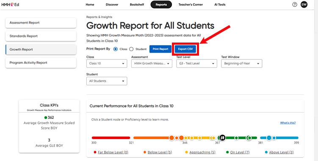
Task: Go to the Discover tab
Action: tap(112, 5)
